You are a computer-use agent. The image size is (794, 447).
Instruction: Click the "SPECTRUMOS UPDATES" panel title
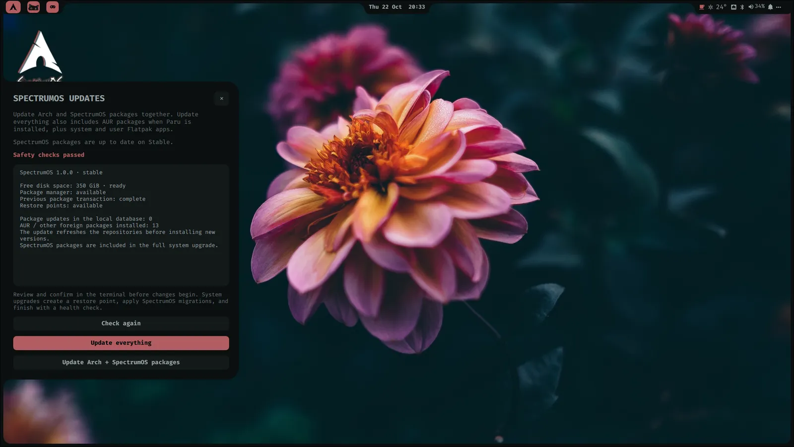click(59, 98)
